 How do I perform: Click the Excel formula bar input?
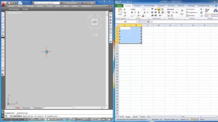click(x=184, y=22)
